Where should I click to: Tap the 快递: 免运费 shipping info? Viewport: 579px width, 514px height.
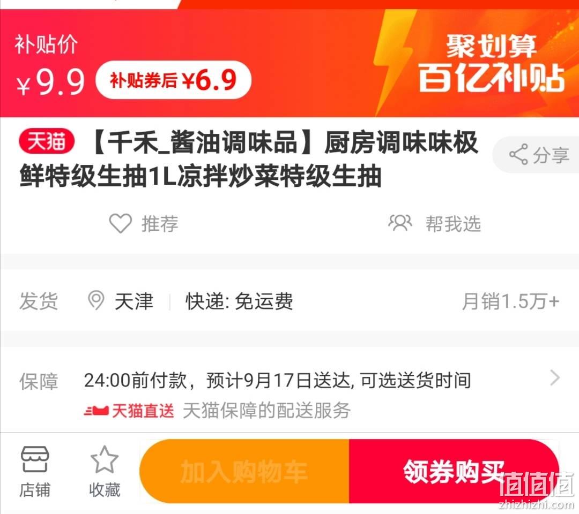[239, 301]
